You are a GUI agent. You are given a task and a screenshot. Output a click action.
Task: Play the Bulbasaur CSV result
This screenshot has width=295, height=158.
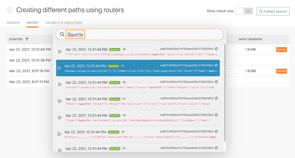click(59, 134)
